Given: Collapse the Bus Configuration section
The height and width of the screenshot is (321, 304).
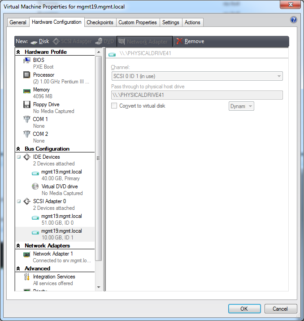Looking at the screenshot, I should [18, 149].
